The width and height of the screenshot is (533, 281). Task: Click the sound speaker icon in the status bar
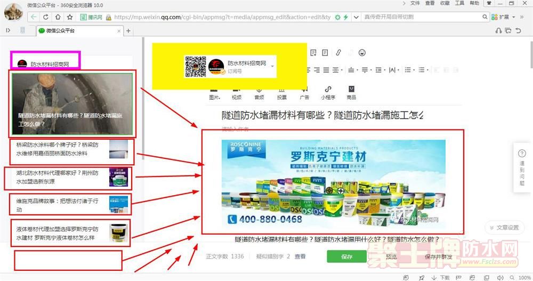click(500, 278)
